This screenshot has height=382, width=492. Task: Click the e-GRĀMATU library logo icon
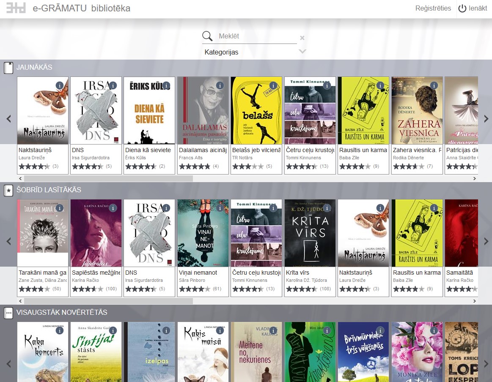tap(16, 8)
